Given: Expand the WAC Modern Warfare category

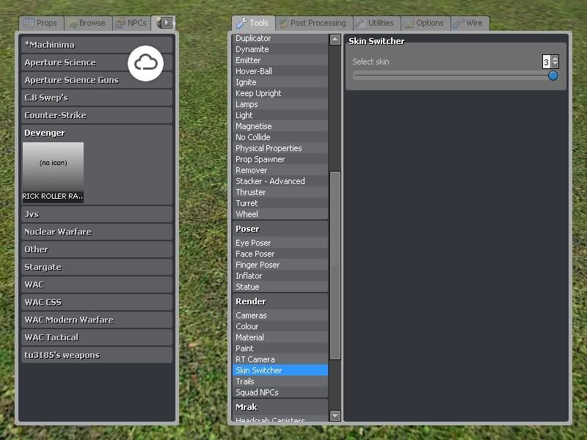Looking at the screenshot, I should point(97,320).
